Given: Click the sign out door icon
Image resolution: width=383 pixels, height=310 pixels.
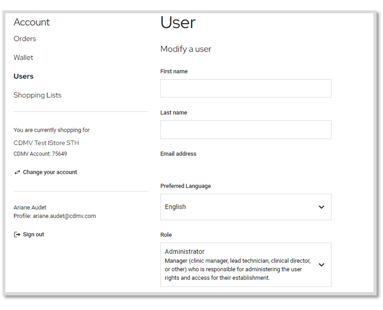Looking at the screenshot, I should pos(17,235).
